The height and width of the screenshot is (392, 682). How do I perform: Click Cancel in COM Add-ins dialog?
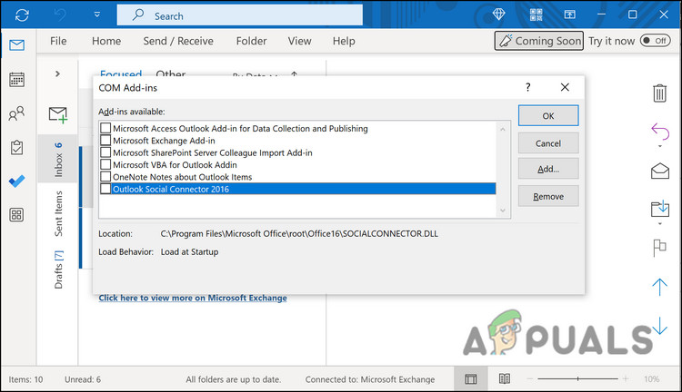(x=548, y=143)
